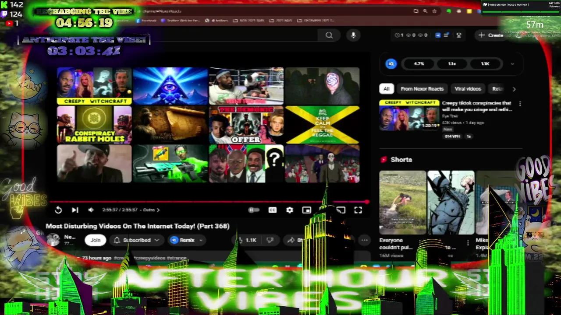
Task: Click the bookmark star in address bar
Action: (x=434, y=11)
